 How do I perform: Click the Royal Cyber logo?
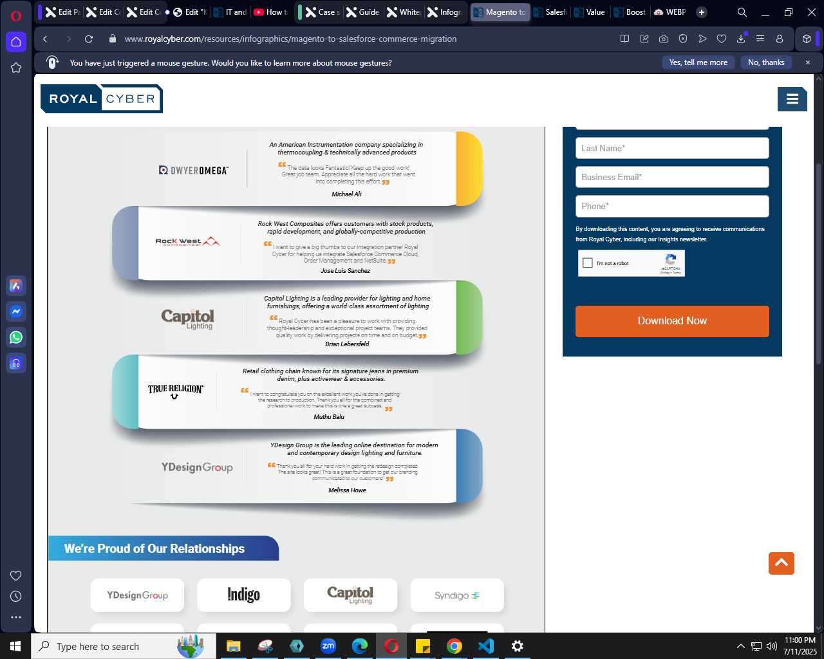tap(101, 98)
